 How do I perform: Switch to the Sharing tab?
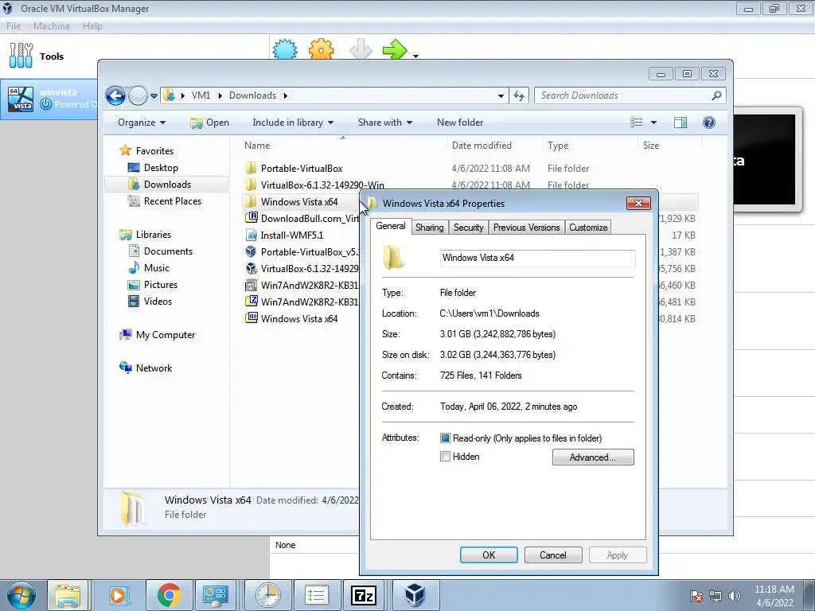[x=429, y=228]
